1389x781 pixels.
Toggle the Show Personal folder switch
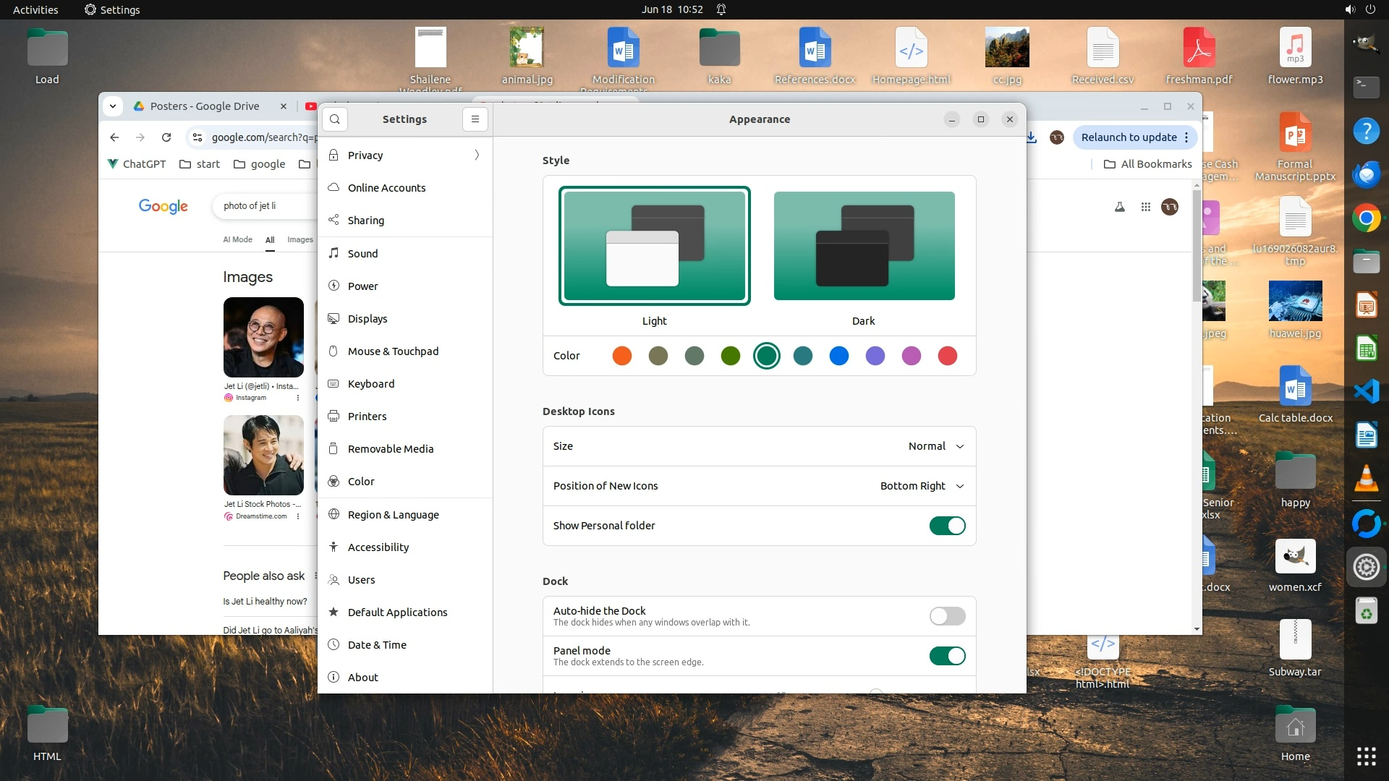click(x=947, y=526)
